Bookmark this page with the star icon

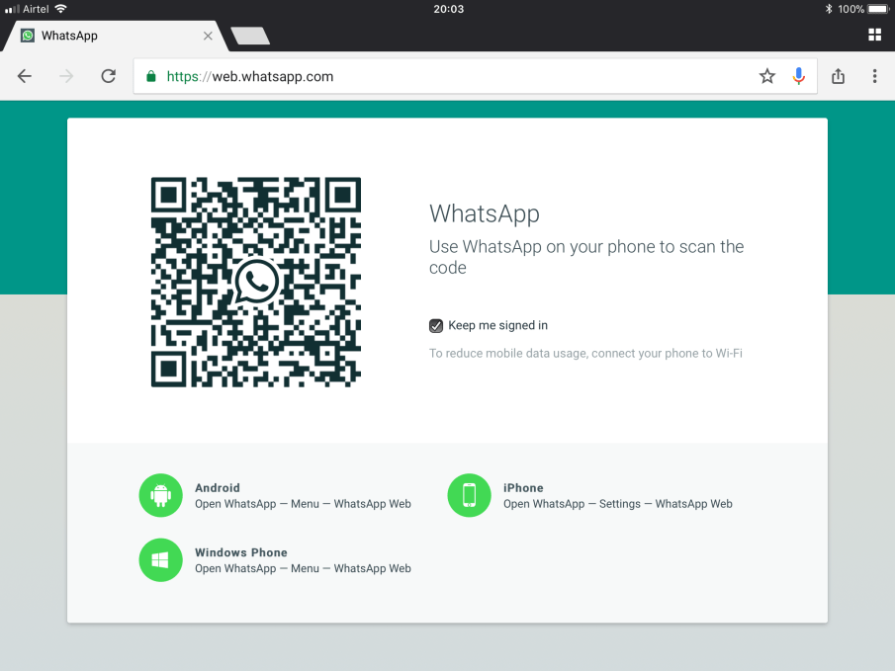(767, 76)
